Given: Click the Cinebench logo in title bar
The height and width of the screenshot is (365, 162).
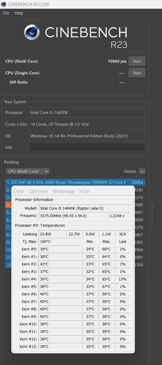Looking at the screenshot, I should pyautogui.click(x=4, y=4).
